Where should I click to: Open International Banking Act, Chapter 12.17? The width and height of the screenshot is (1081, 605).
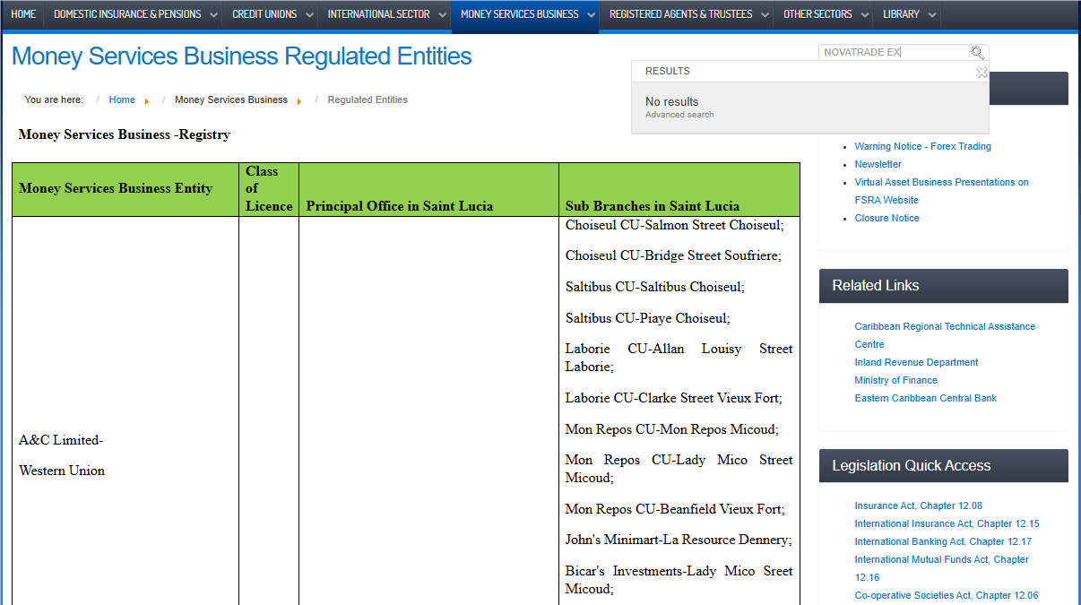[x=943, y=541]
